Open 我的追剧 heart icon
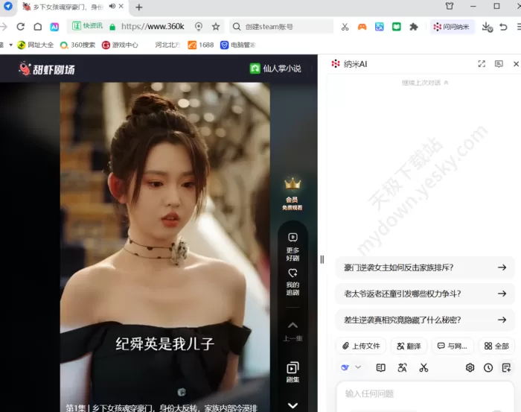The width and height of the screenshot is (521, 412). (x=293, y=282)
